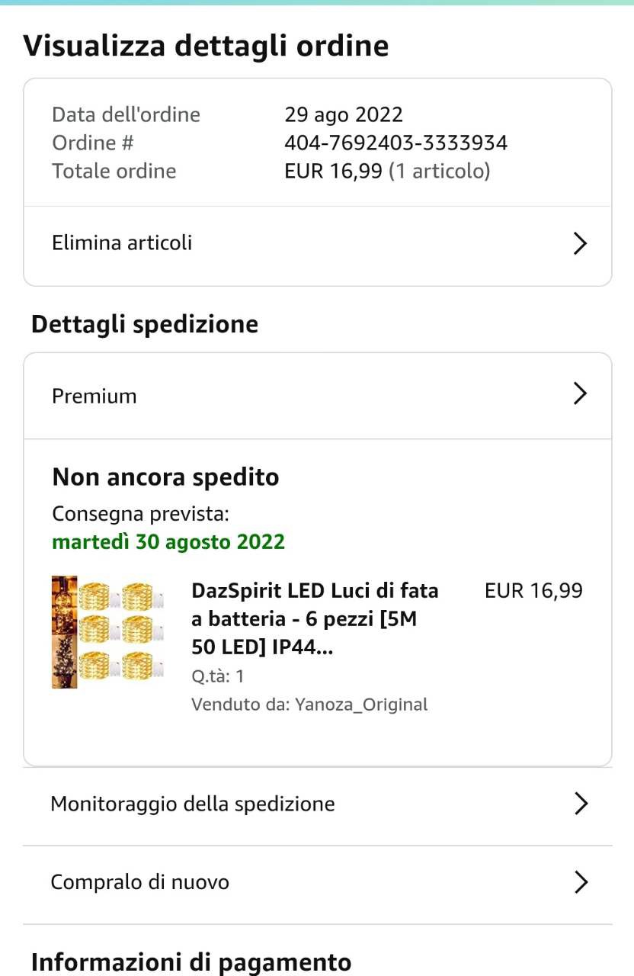The image size is (634, 976).
Task: Select Compralo di nuovo
Action: [140, 882]
